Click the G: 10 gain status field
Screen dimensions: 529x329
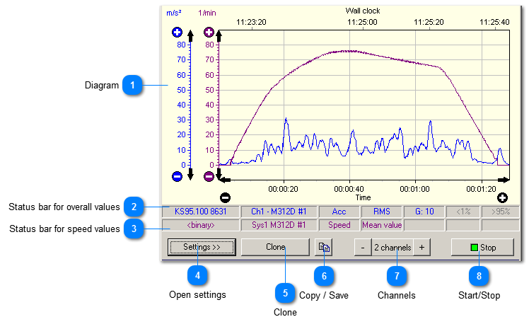click(x=423, y=211)
